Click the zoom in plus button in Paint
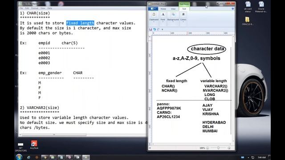The height and width of the screenshot is (160, 285). [x=229, y=148]
